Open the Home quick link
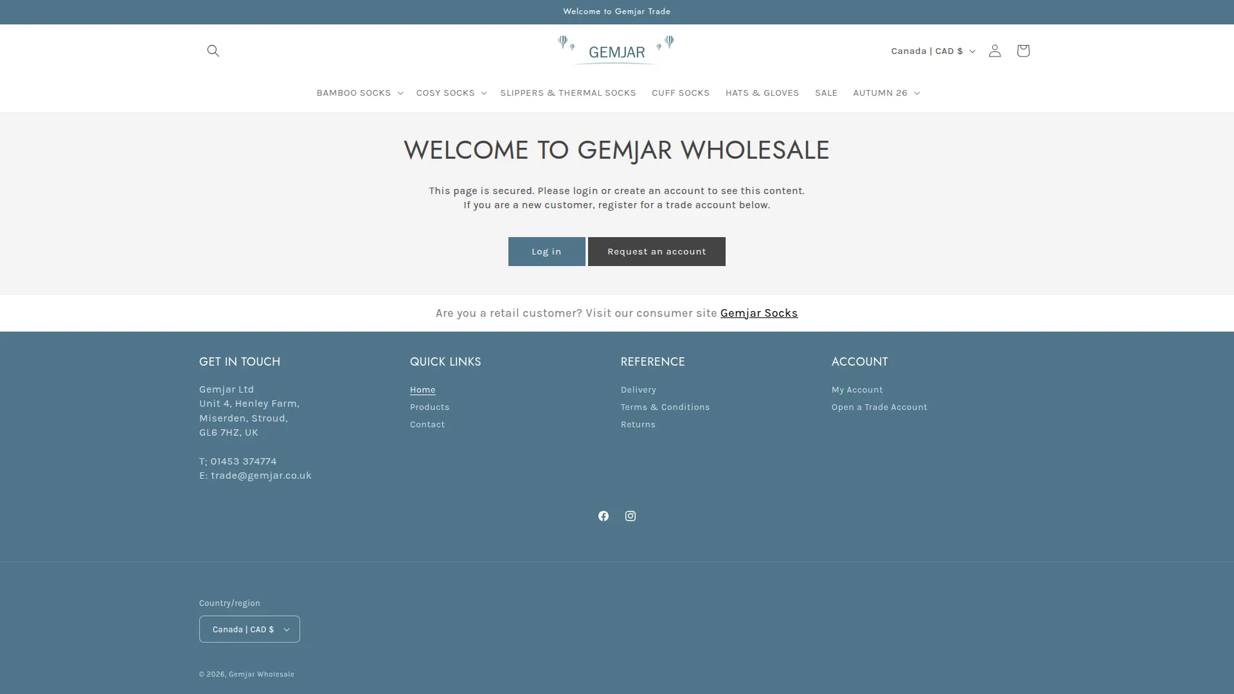1234x694 pixels. coord(422,389)
